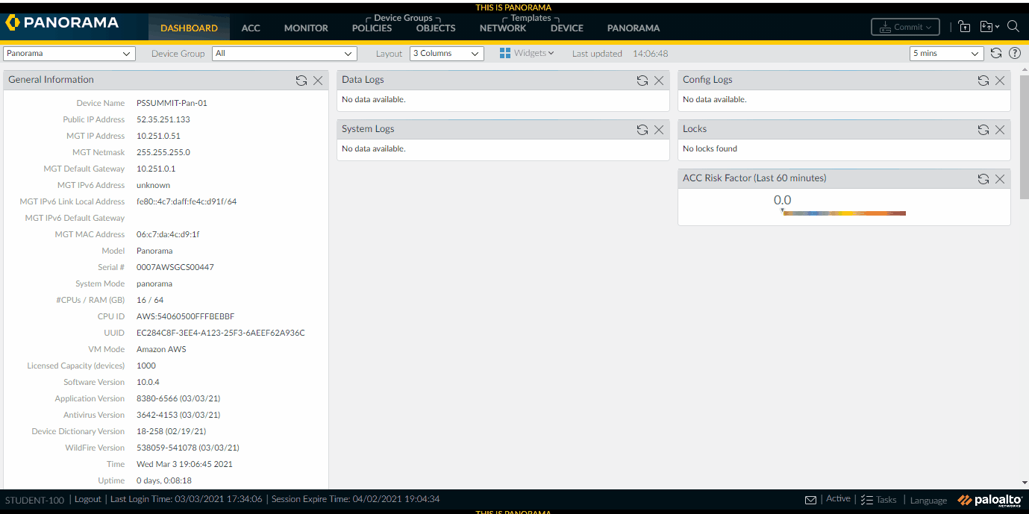The width and height of the screenshot is (1029, 514).
Task: Click the Application Version 8380-6566 value
Action: [178, 398]
